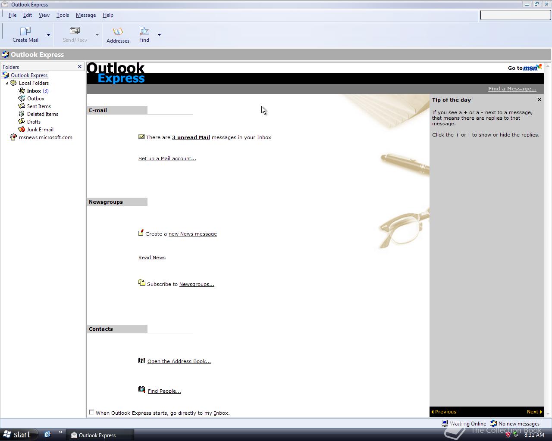Select the Drafts folder label

(x=34, y=122)
